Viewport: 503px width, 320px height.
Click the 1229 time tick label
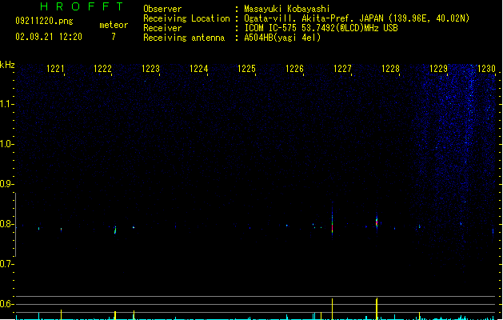(x=438, y=69)
